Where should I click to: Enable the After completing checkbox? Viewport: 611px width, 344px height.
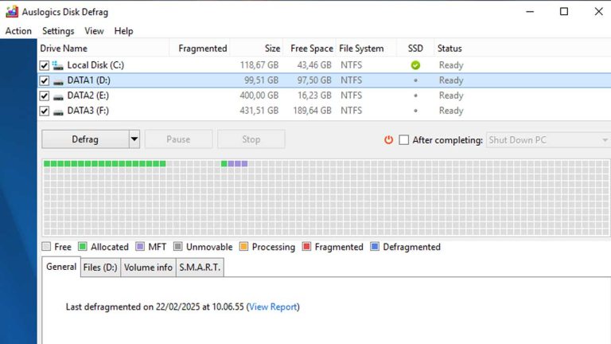tap(404, 140)
